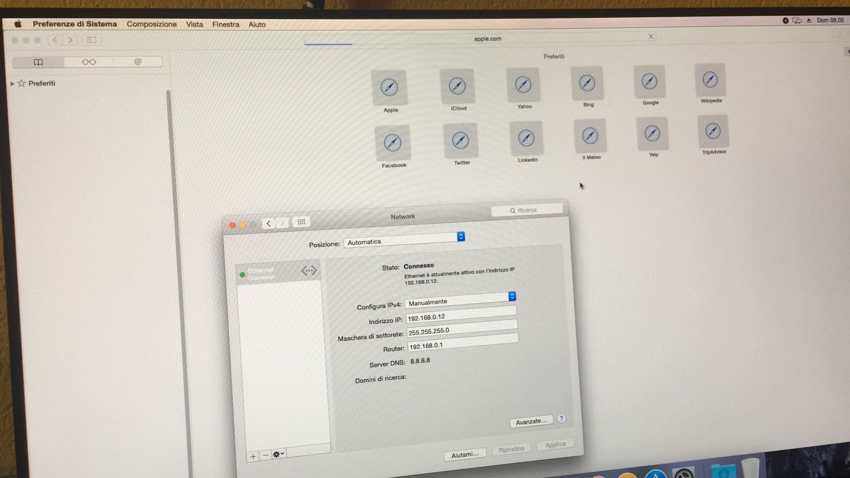Open System Preferences in the Dock
The width and height of the screenshot is (850, 478).
(683, 473)
